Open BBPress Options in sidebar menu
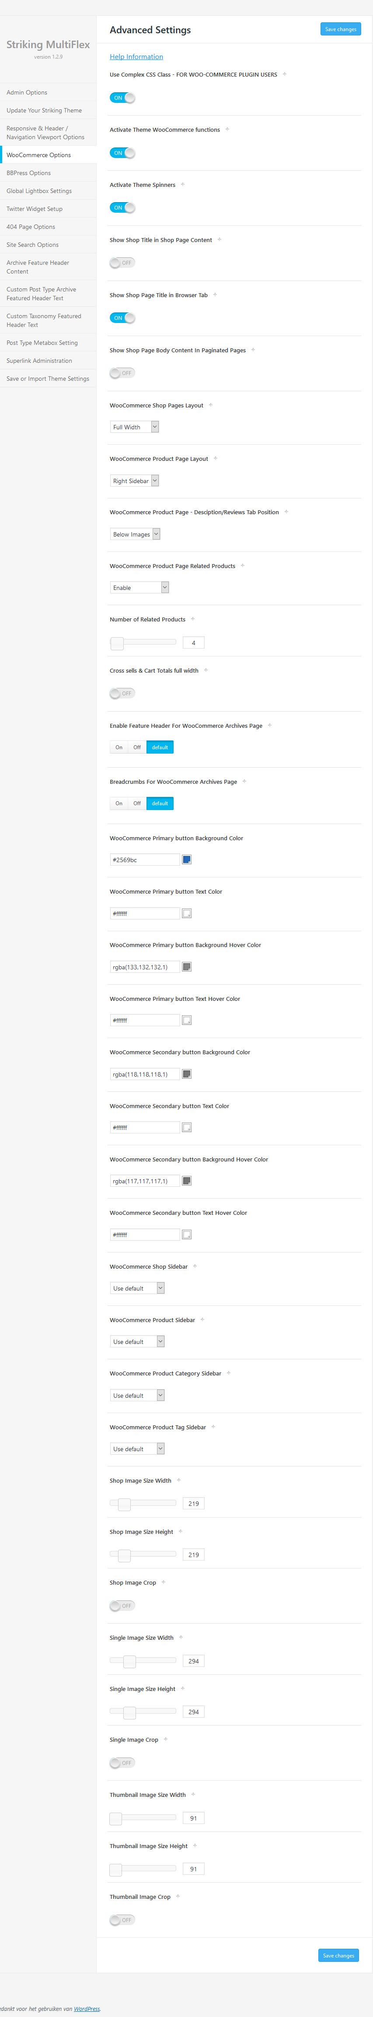The image size is (373, 2017). [x=29, y=173]
